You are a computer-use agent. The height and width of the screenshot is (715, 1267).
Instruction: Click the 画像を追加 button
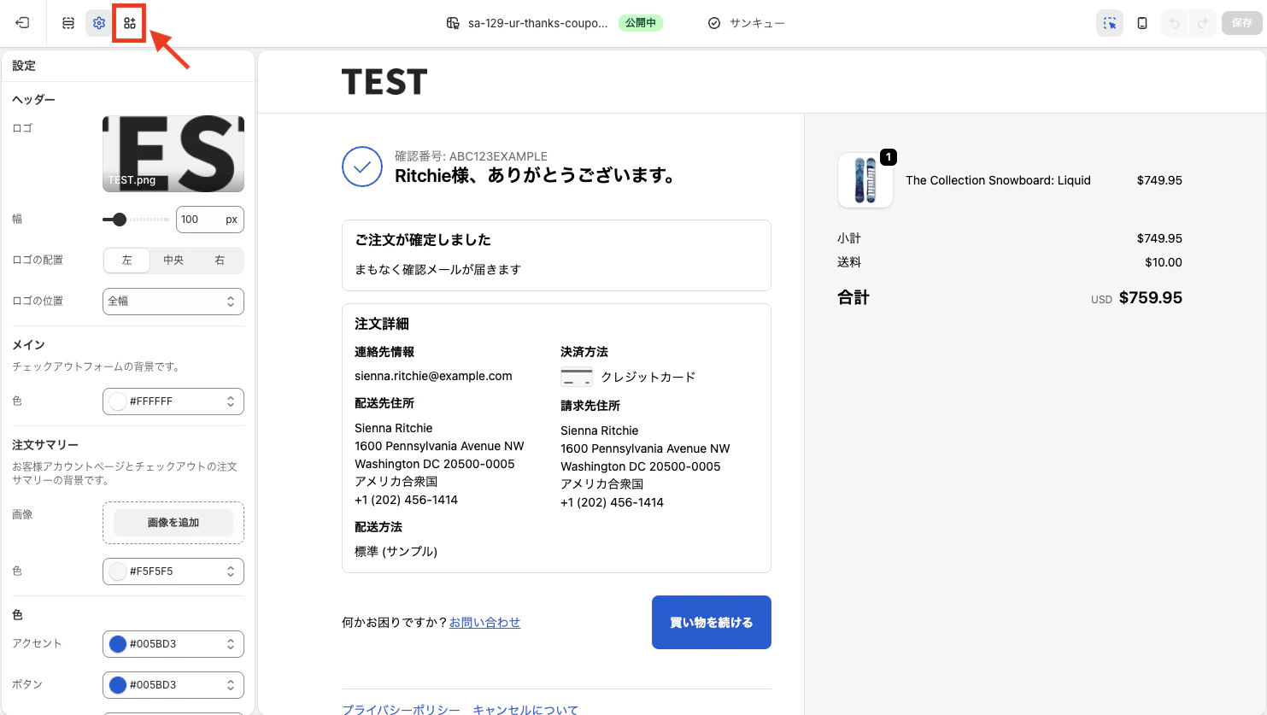tap(173, 523)
